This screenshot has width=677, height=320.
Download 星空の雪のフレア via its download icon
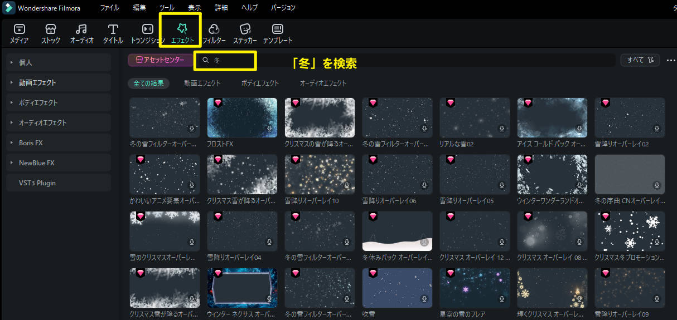pyautogui.click(x=502, y=299)
